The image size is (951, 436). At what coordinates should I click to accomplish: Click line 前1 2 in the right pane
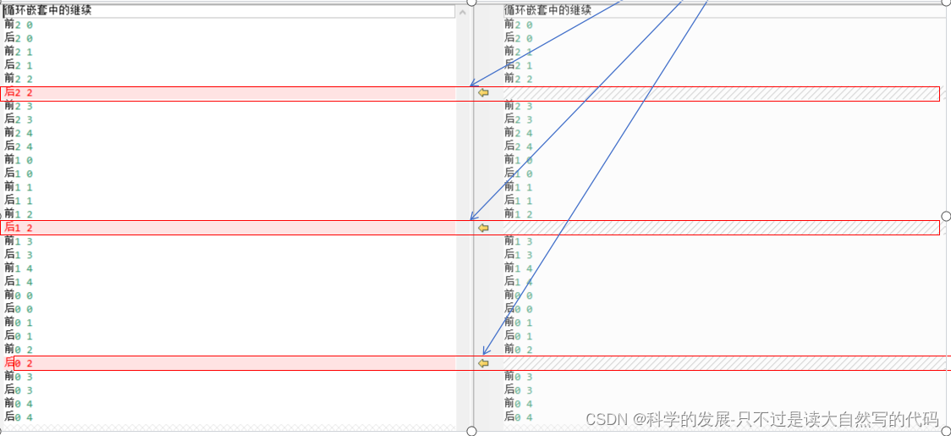click(519, 214)
